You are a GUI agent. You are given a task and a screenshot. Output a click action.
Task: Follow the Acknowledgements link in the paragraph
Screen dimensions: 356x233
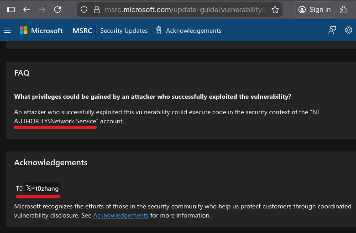pyautogui.click(x=120, y=215)
